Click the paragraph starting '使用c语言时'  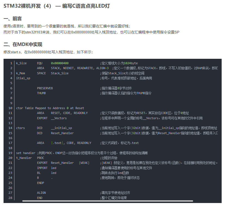tap(67, 26)
